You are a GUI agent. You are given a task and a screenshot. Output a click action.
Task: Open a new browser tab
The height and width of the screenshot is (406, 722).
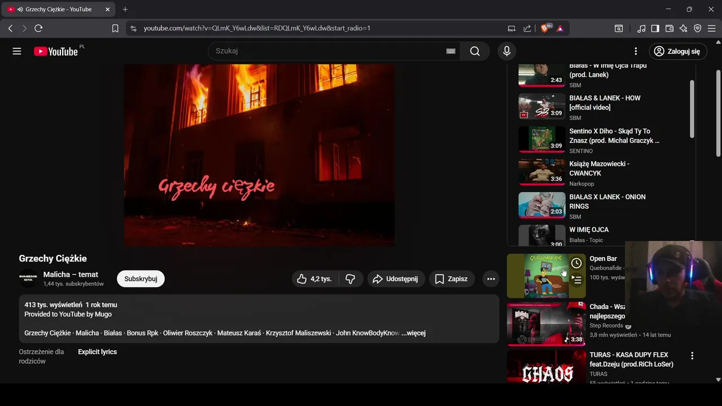pyautogui.click(x=125, y=10)
